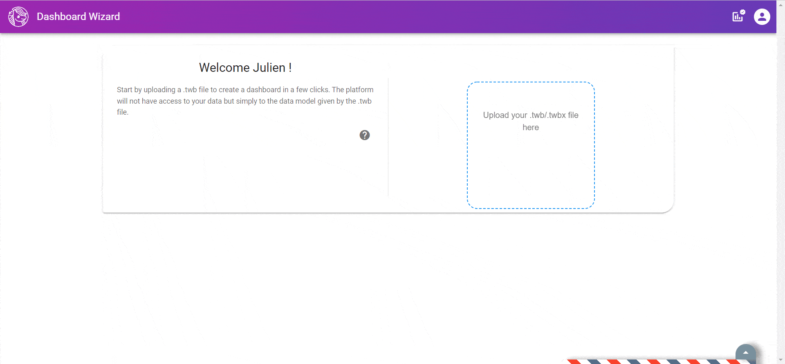Click the red and blue striped envelope bar
Image resolution: width=785 pixels, height=364 pixels.
(654, 362)
